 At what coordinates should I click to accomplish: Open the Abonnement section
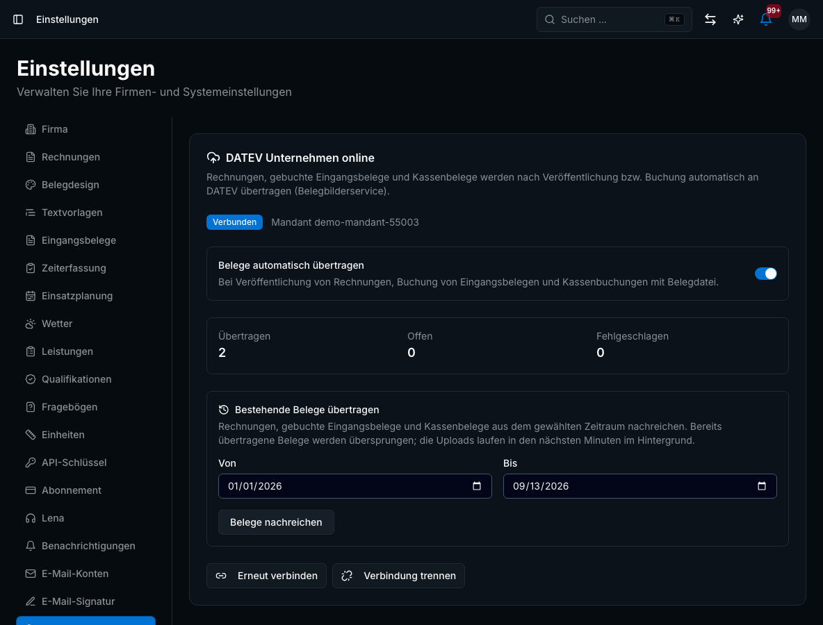86,490
